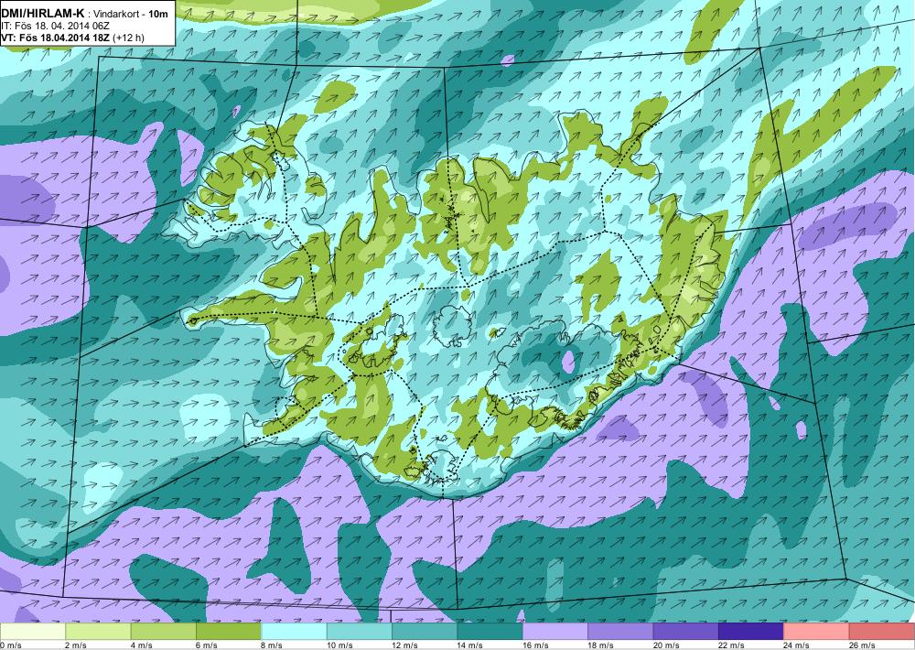
Task: Click the "26 m/s" legend label
Action: (x=863, y=645)
